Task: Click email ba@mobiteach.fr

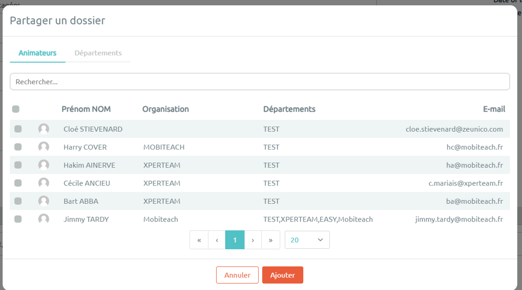Action: click(474, 201)
